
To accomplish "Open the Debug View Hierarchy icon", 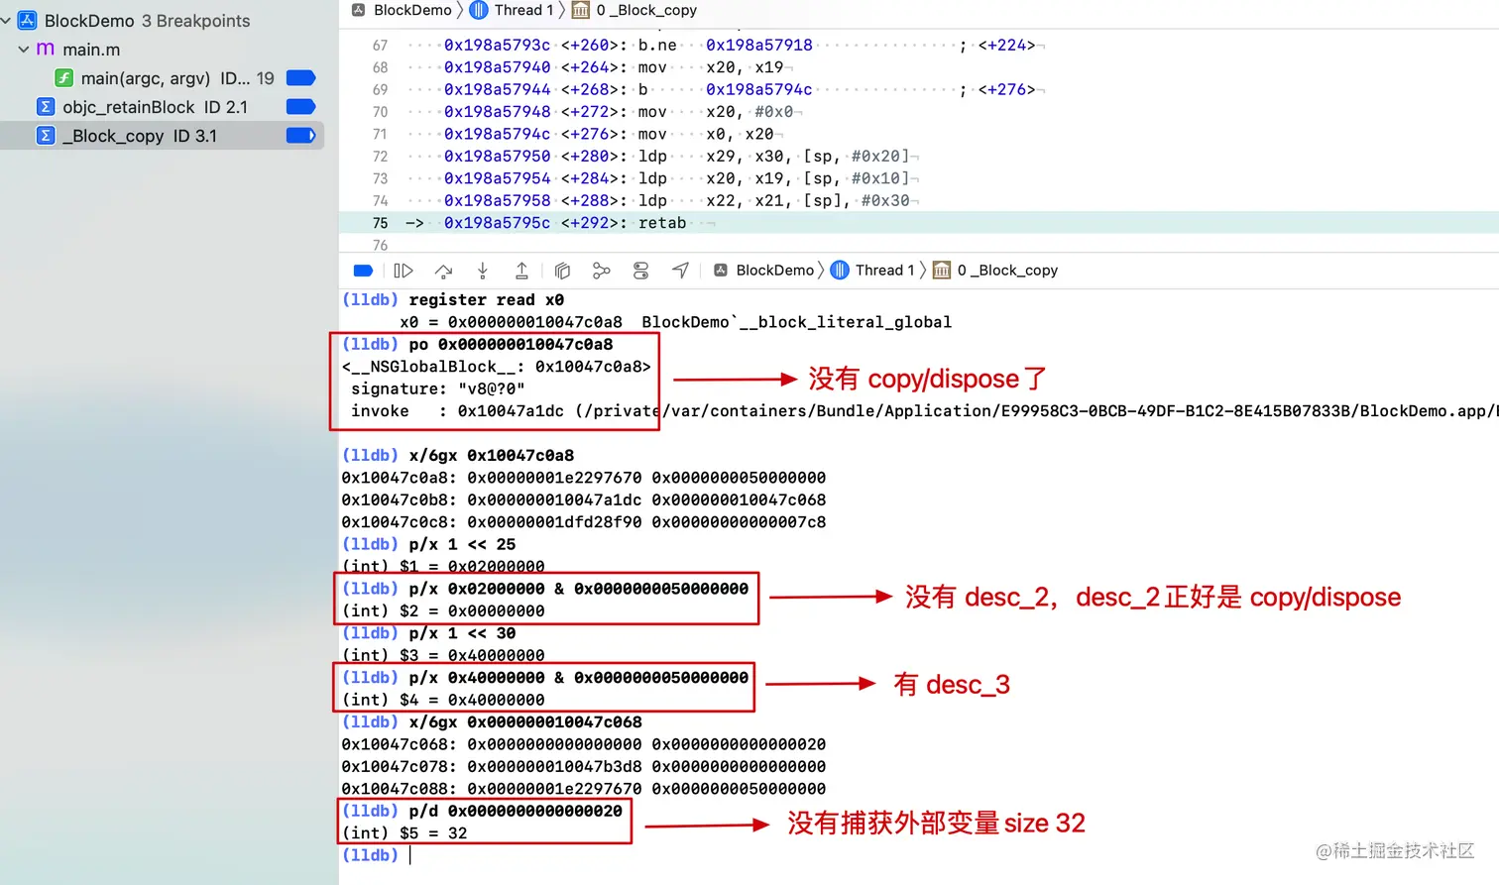I will [562, 271].
